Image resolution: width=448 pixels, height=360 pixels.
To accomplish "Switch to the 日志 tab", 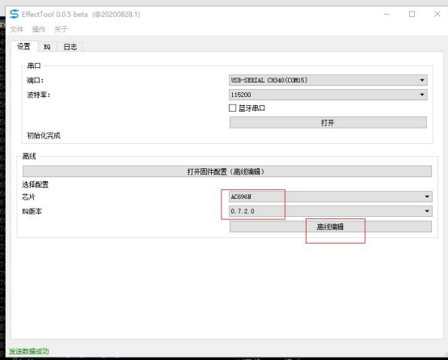I will point(70,47).
